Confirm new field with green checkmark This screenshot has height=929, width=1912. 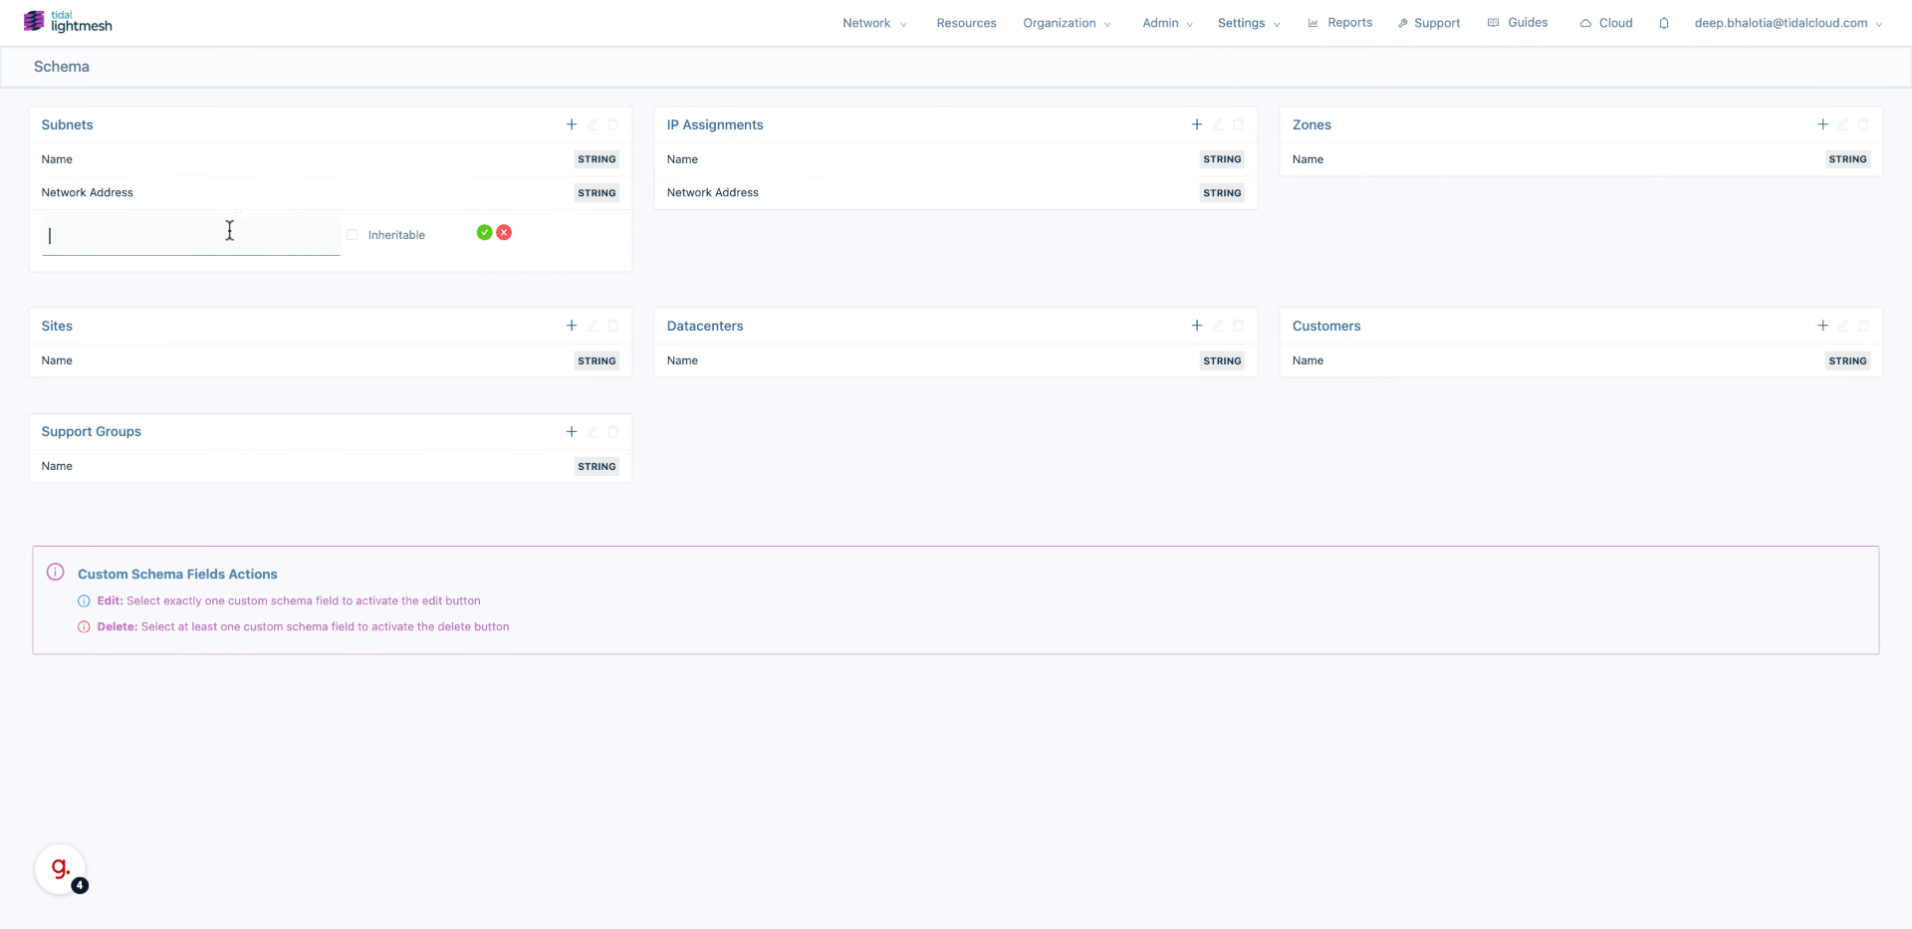pyautogui.click(x=484, y=233)
